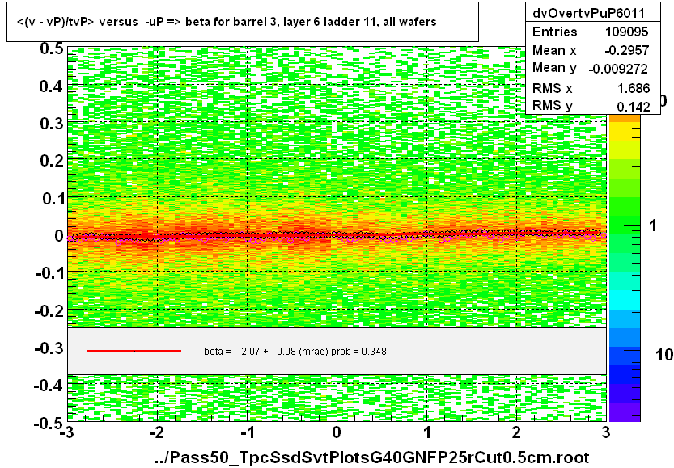
Task: Click the y-axis label -0.2
Action: pos(49,310)
